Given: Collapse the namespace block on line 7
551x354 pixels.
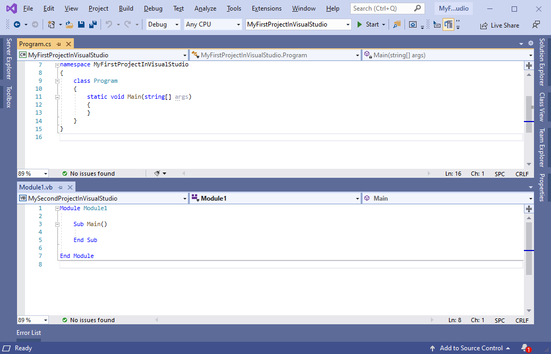Looking at the screenshot, I should click(57, 65).
